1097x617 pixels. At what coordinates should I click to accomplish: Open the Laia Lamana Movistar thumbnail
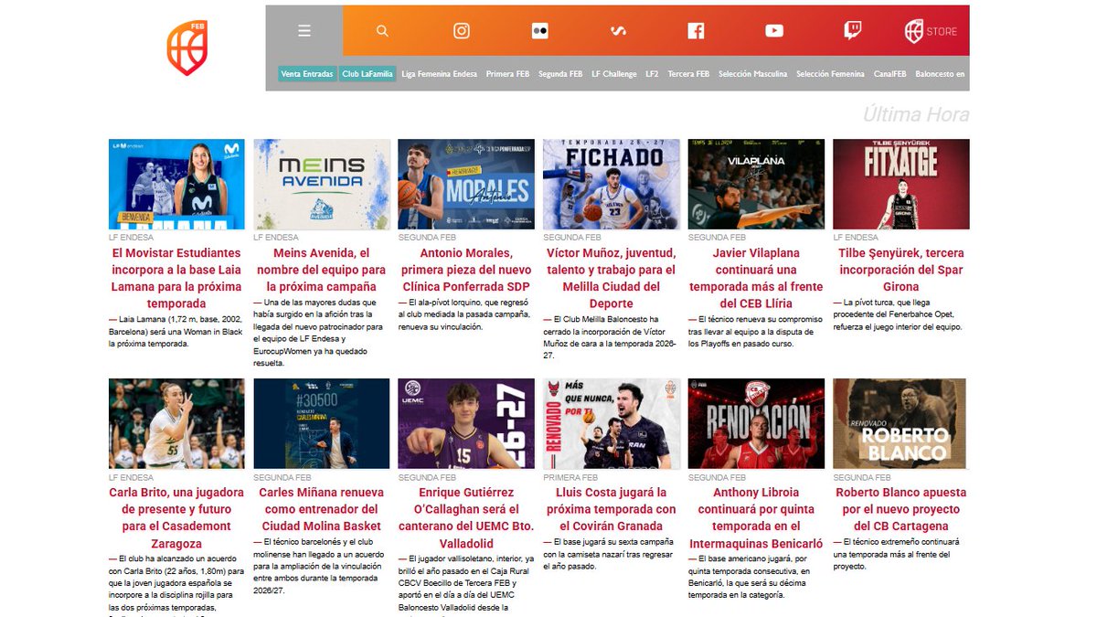pyautogui.click(x=176, y=184)
